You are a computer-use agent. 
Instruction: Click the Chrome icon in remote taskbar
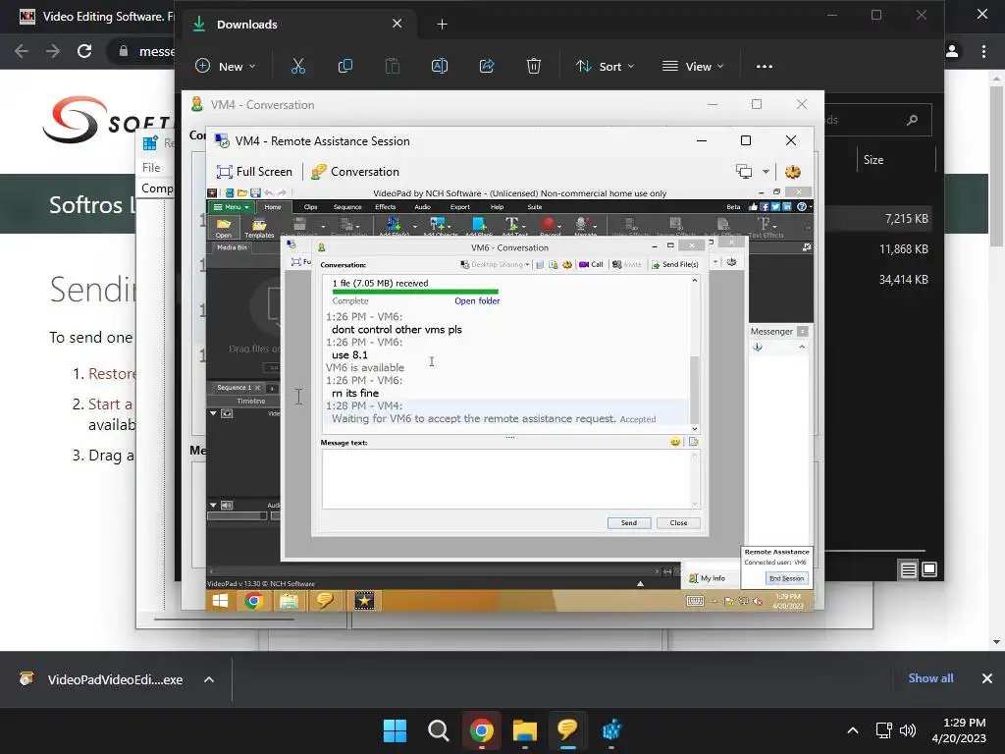coord(254,601)
